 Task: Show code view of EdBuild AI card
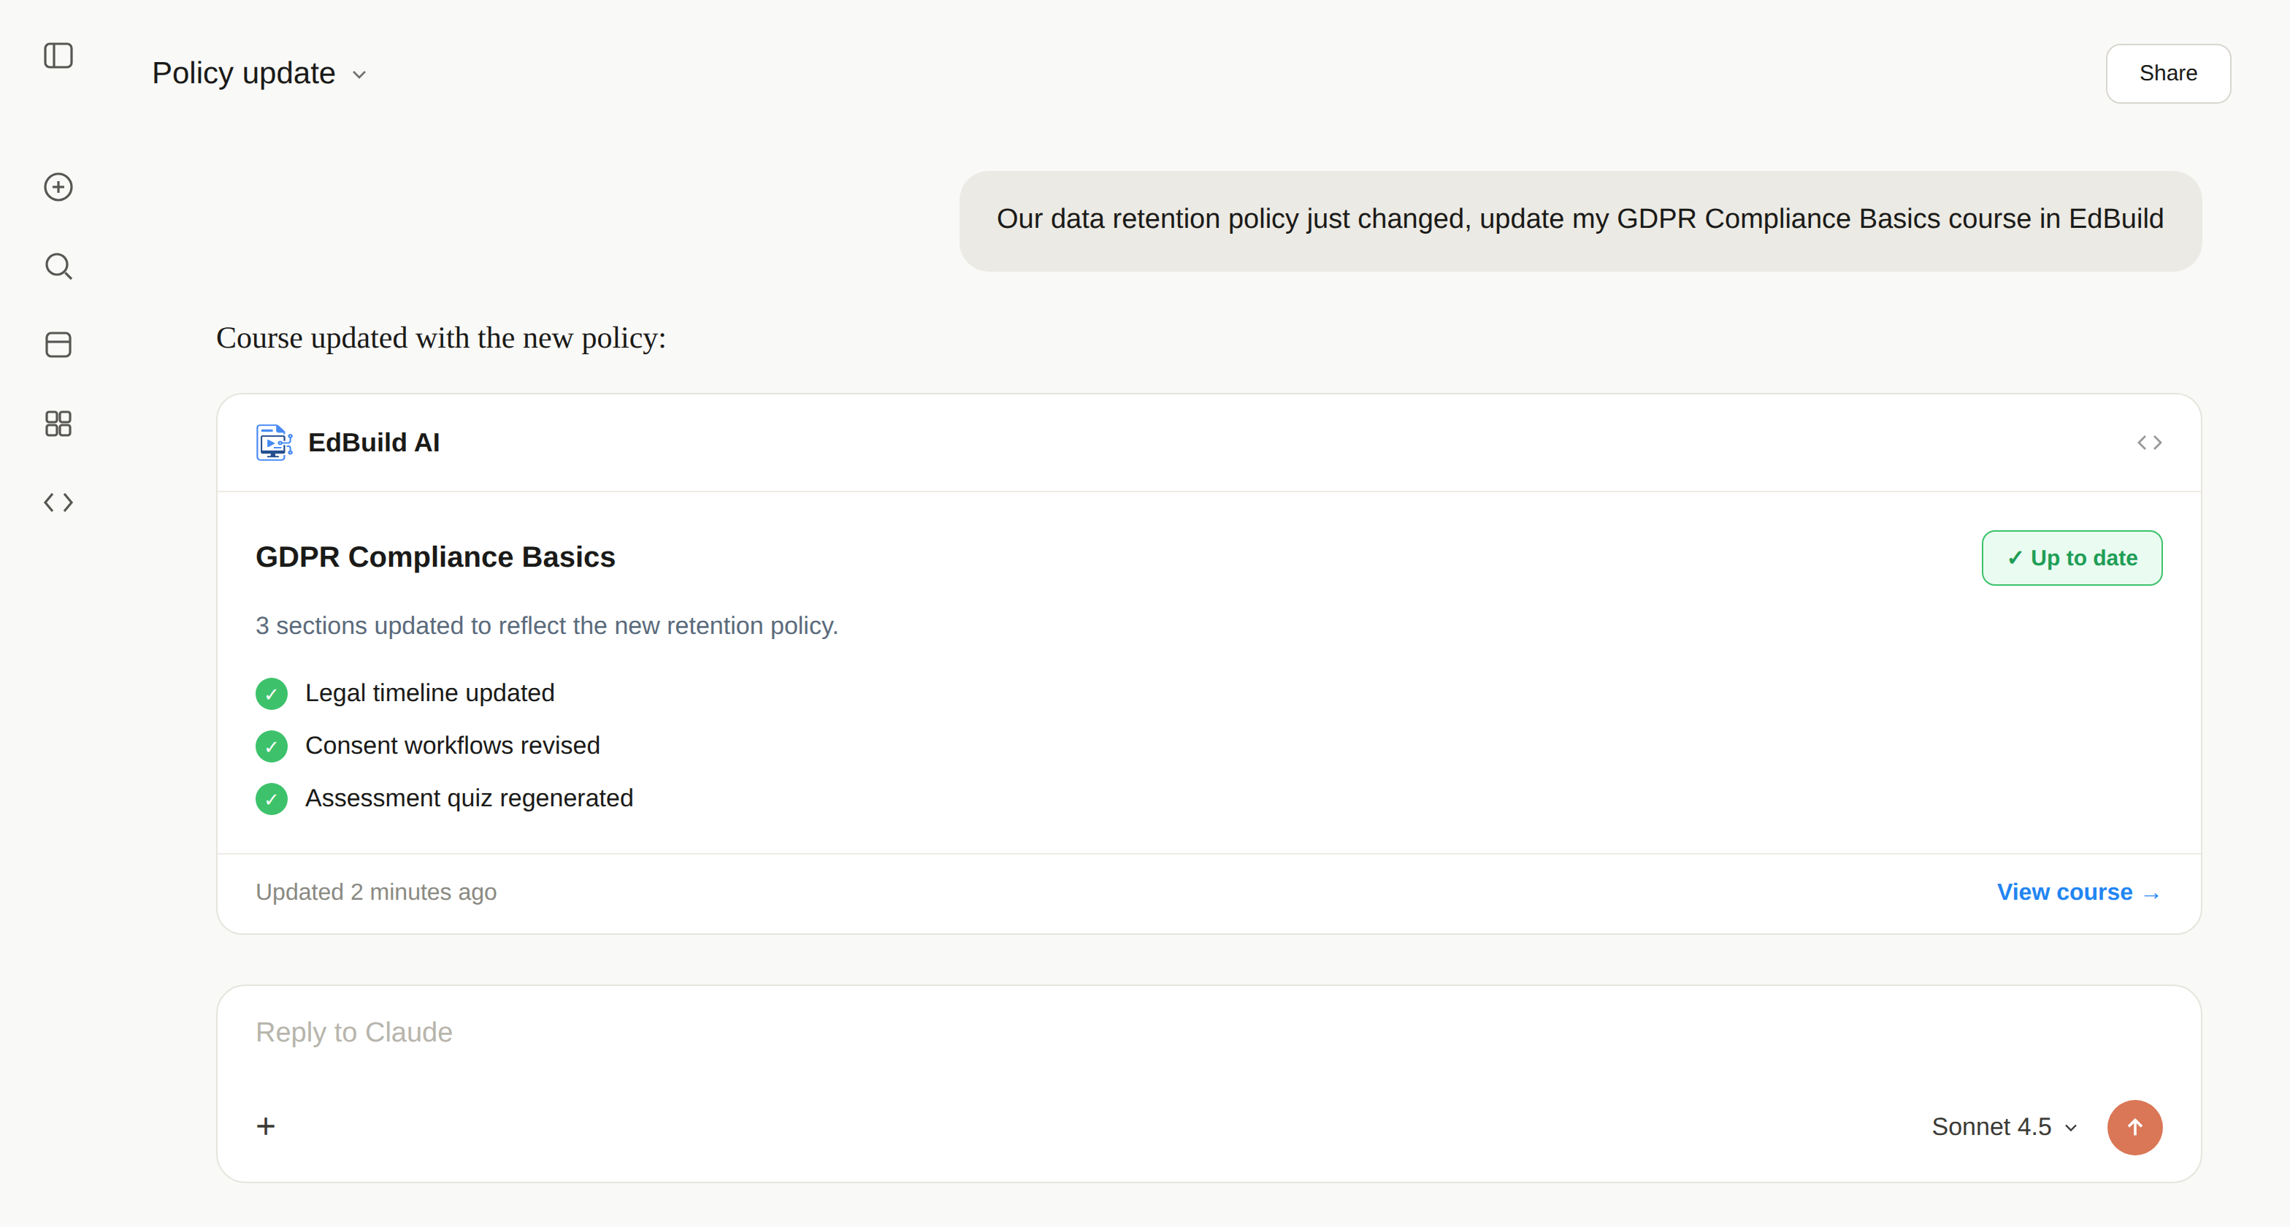tap(2148, 443)
